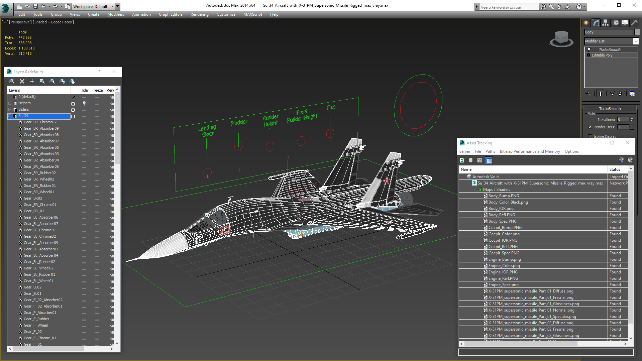Click the Select Highlighted Objects and Layers icon
The height and width of the screenshot is (361, 642).
(42, 81)
